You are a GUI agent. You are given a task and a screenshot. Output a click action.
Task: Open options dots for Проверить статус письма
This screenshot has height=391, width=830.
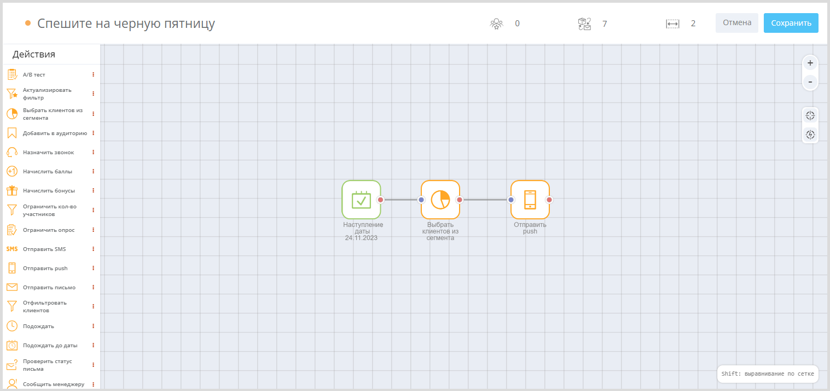click(x=93, y=365)
